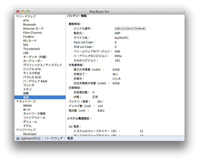The image size is (199, 161).
Task: Select モデム in the sidebar
Action: [x=27, y=126]
